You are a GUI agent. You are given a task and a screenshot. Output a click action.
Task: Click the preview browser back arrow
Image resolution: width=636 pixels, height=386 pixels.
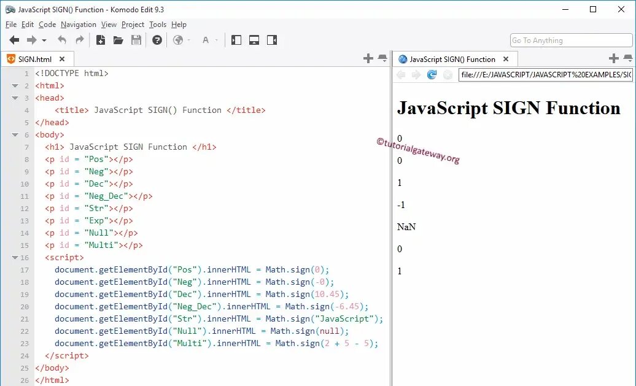[x=401, y=75]
